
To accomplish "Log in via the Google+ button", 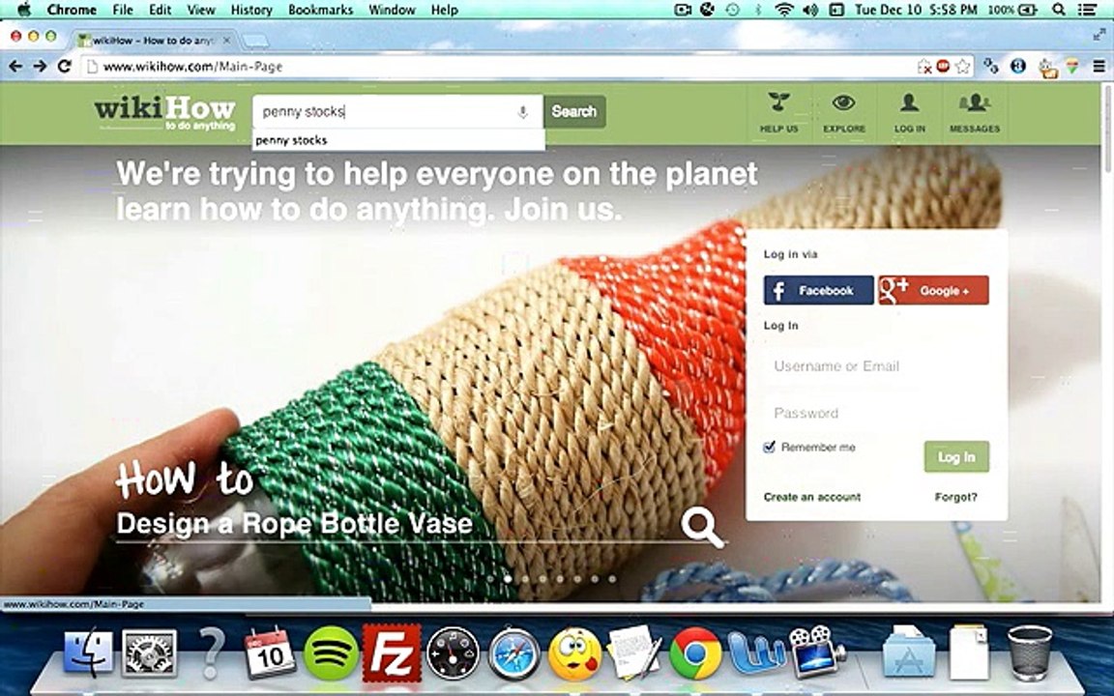I will click(933, 290).
